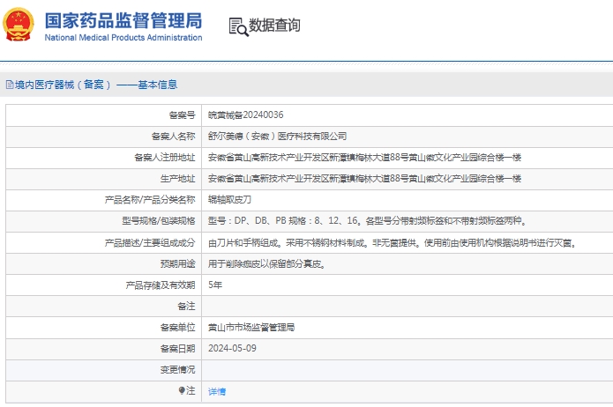Viewport: 613px width, 407px height.
Task: Select the 生产地址 label
Action: pyautogui.click(x=177, y=179)
